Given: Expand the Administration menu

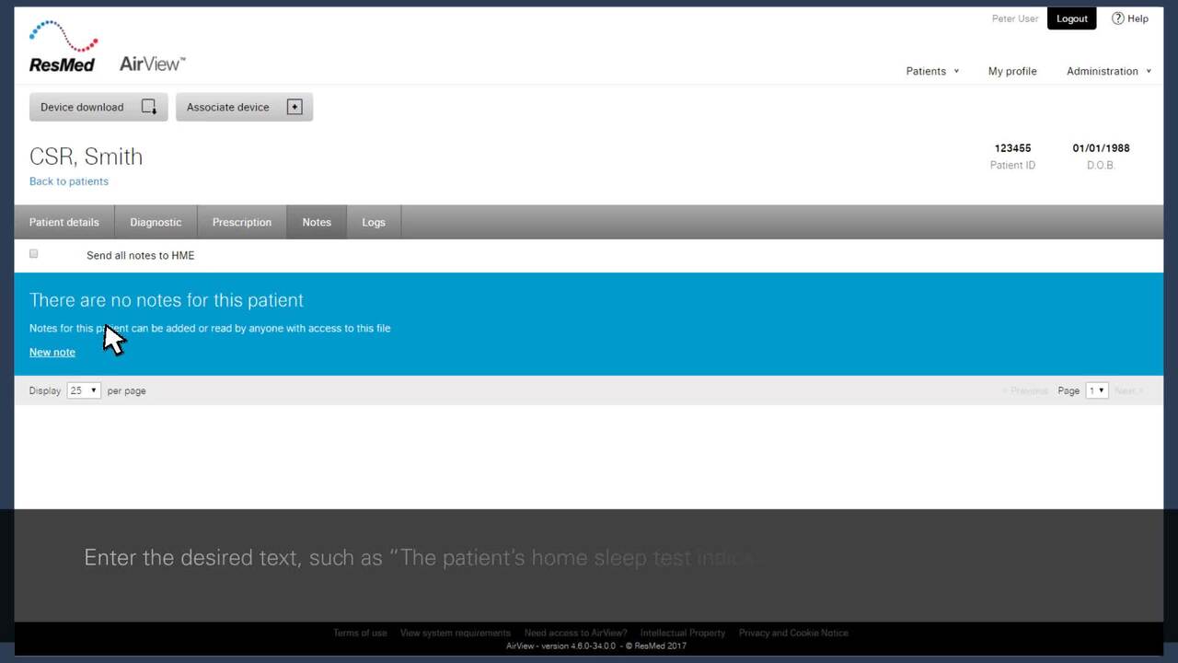Looking at the screenshot, I should [1108, 71].
